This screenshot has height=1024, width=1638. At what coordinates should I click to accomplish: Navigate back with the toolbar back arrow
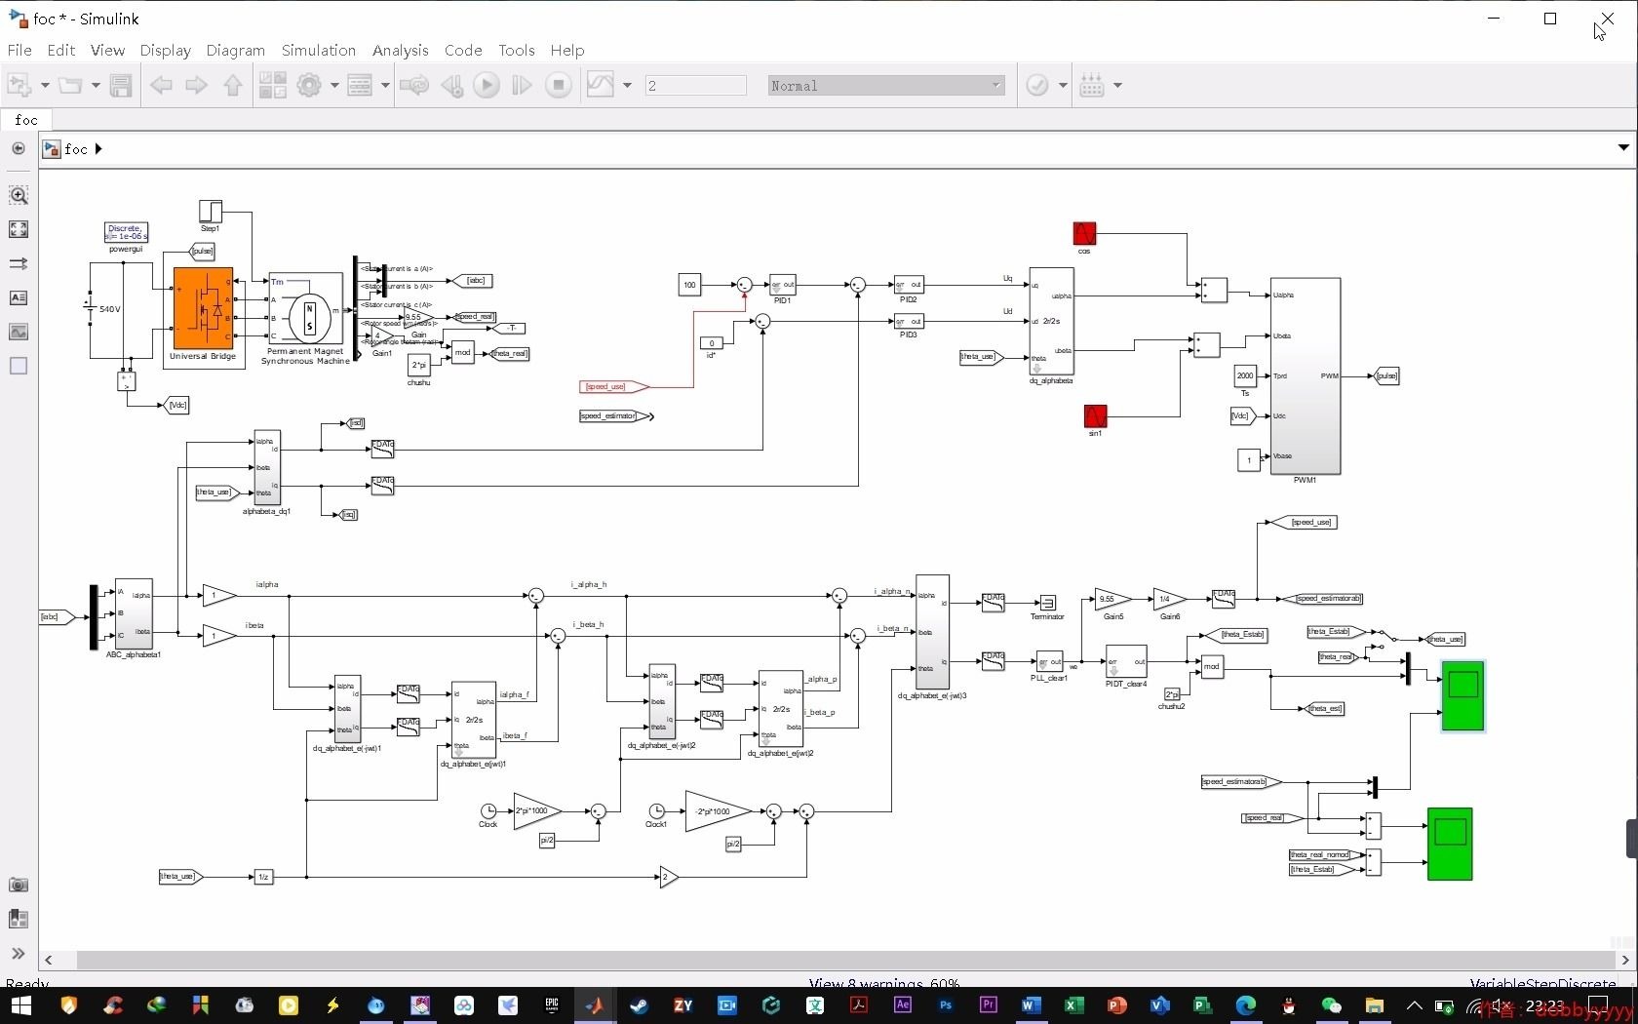(162, 85)
